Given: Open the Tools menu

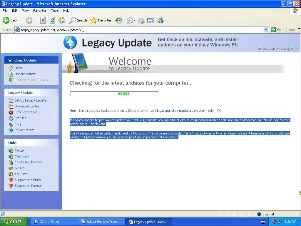Looking at the screenshot, I should tap(55, 11).
